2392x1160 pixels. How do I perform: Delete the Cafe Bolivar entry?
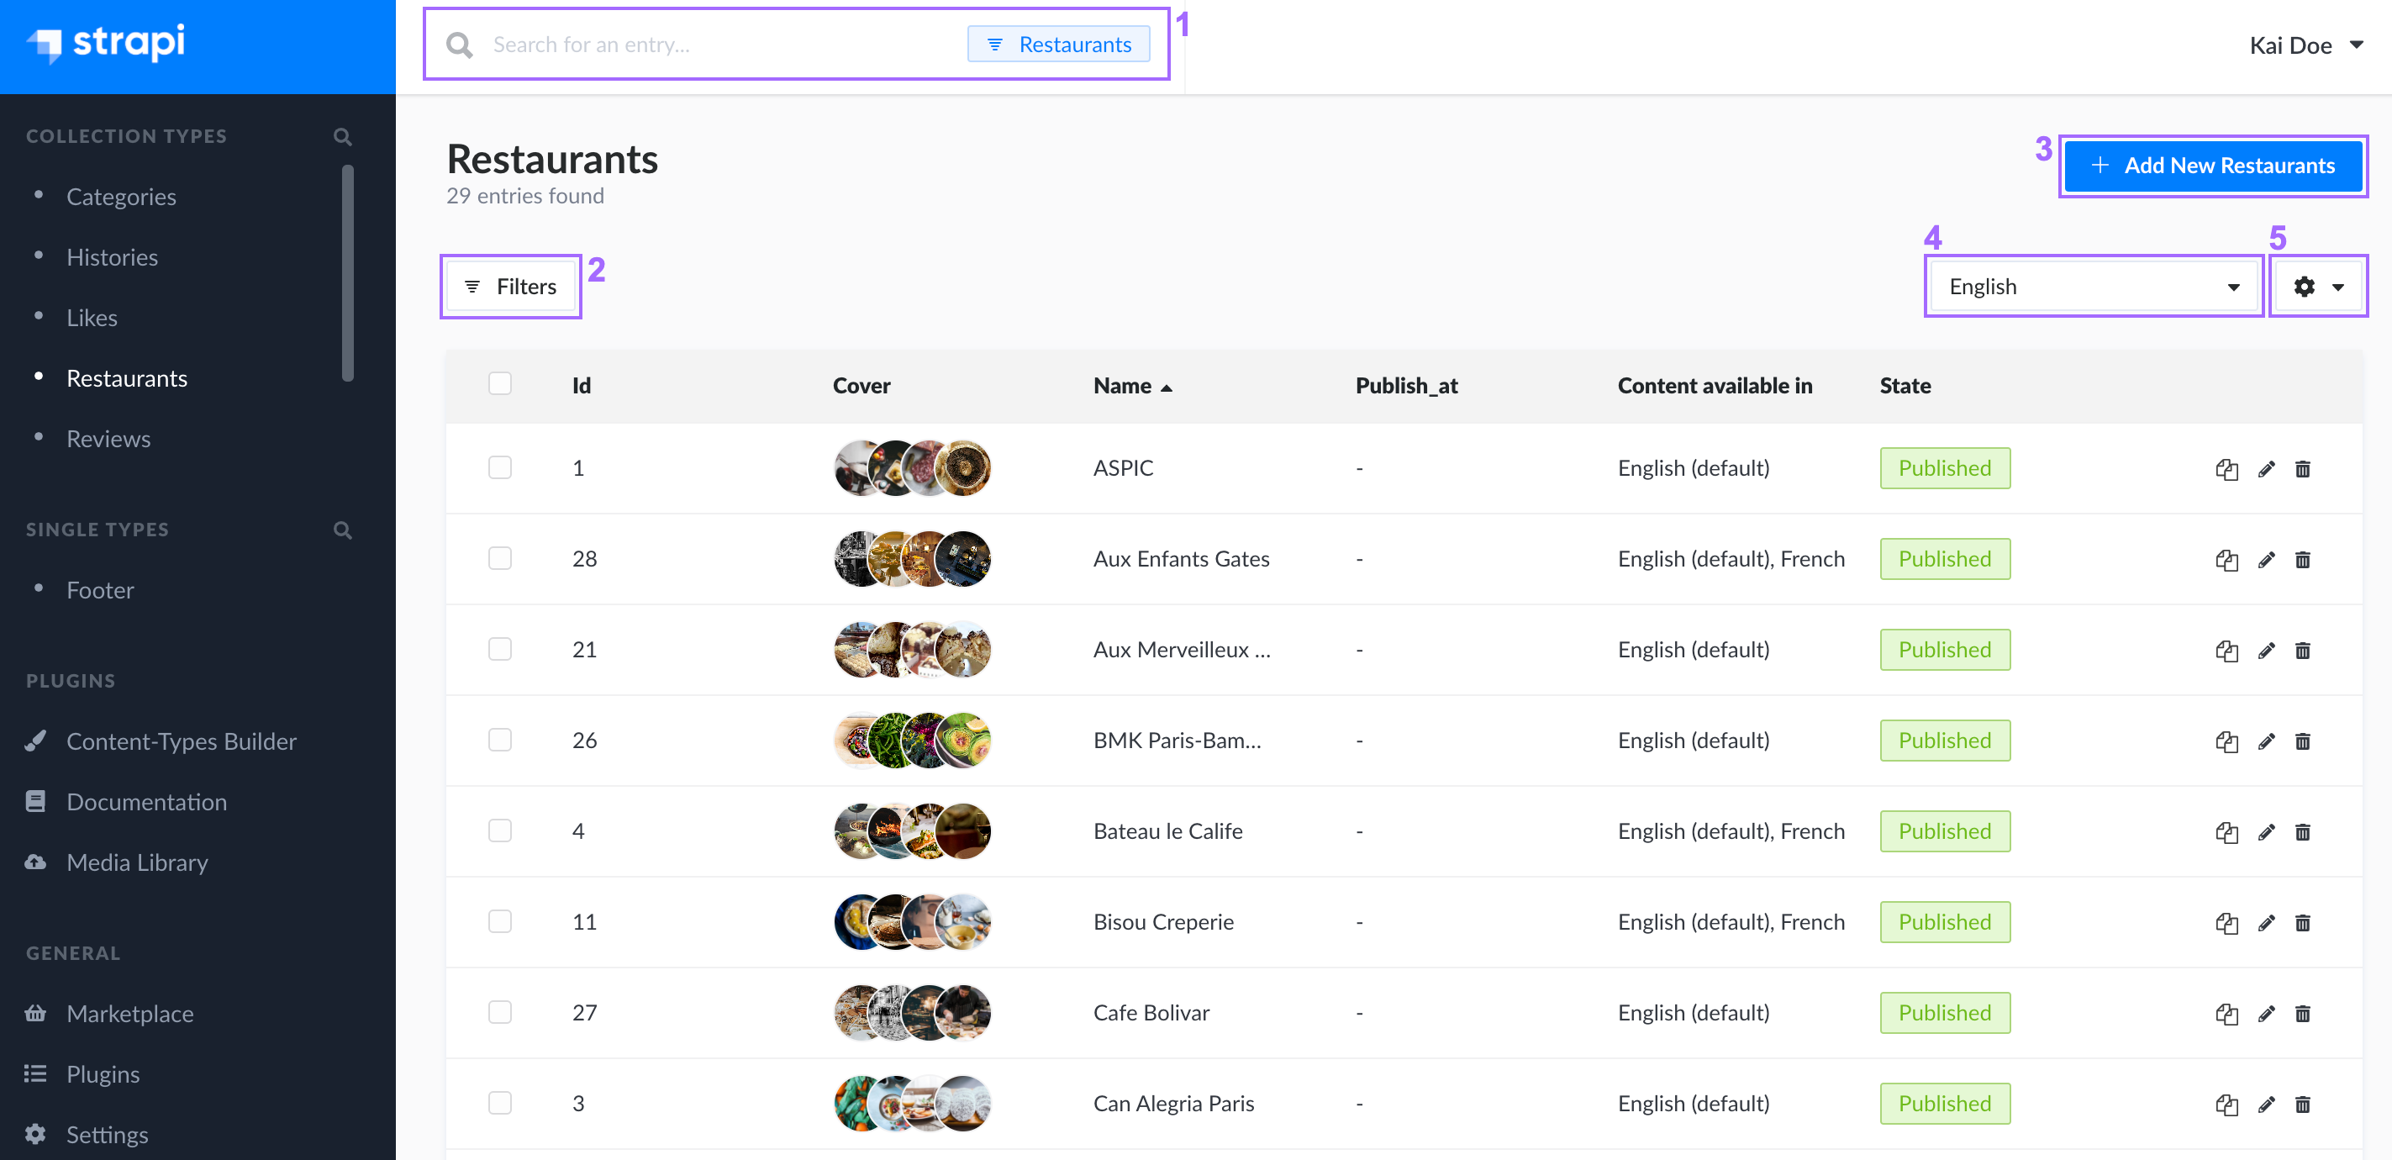pyautogui.click(x=2304, y=1013)
